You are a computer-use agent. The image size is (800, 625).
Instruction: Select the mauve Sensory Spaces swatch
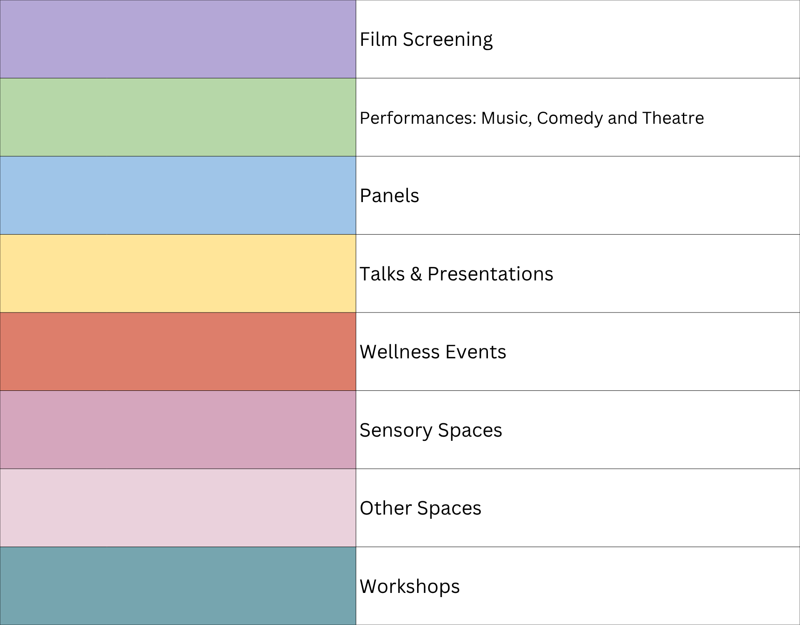point(178,430)
